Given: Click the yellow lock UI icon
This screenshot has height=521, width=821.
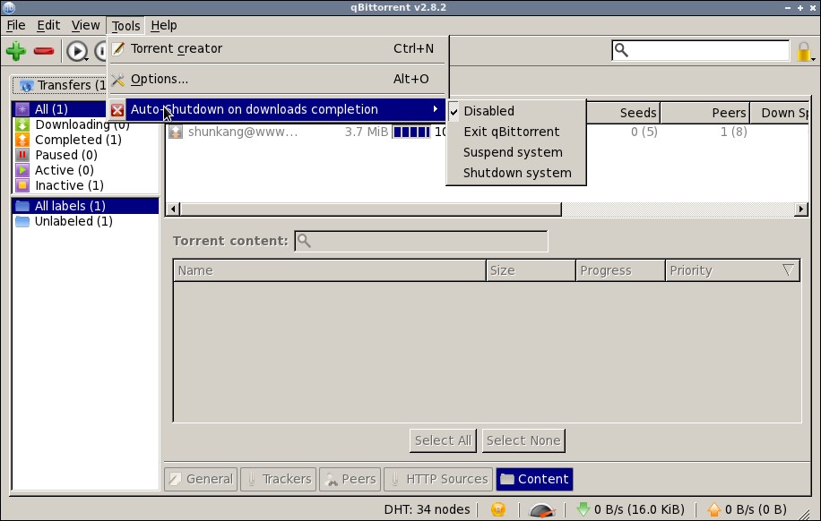Looking at the screenshot, I should coord(805,51).
